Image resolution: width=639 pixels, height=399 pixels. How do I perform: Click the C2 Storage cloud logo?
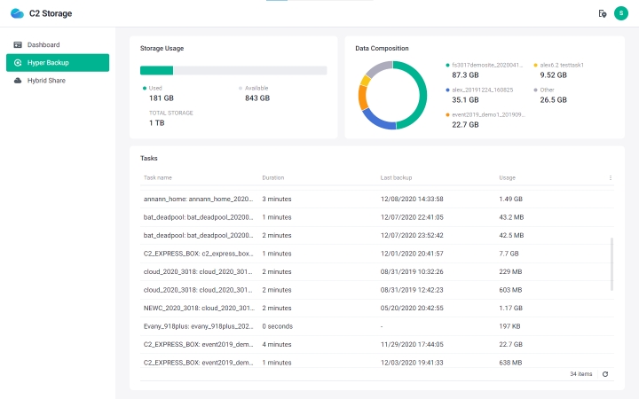pyautogui.click(x=17, y=13)
